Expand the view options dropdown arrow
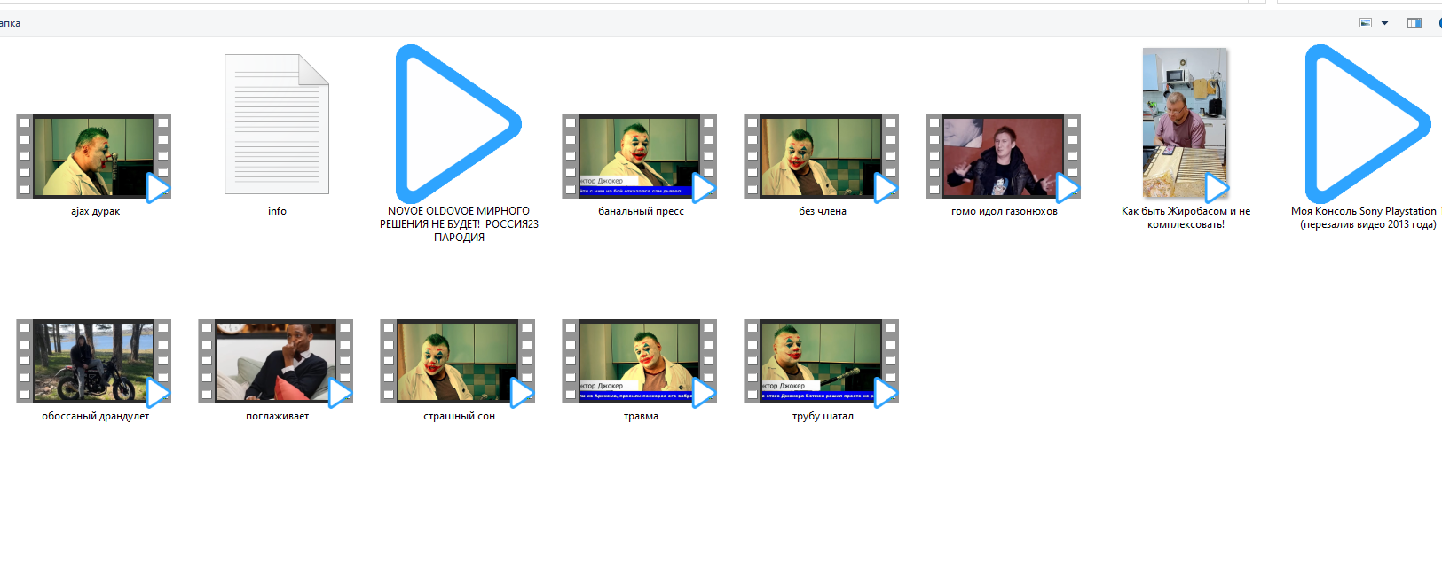 tap(1384, 23)
